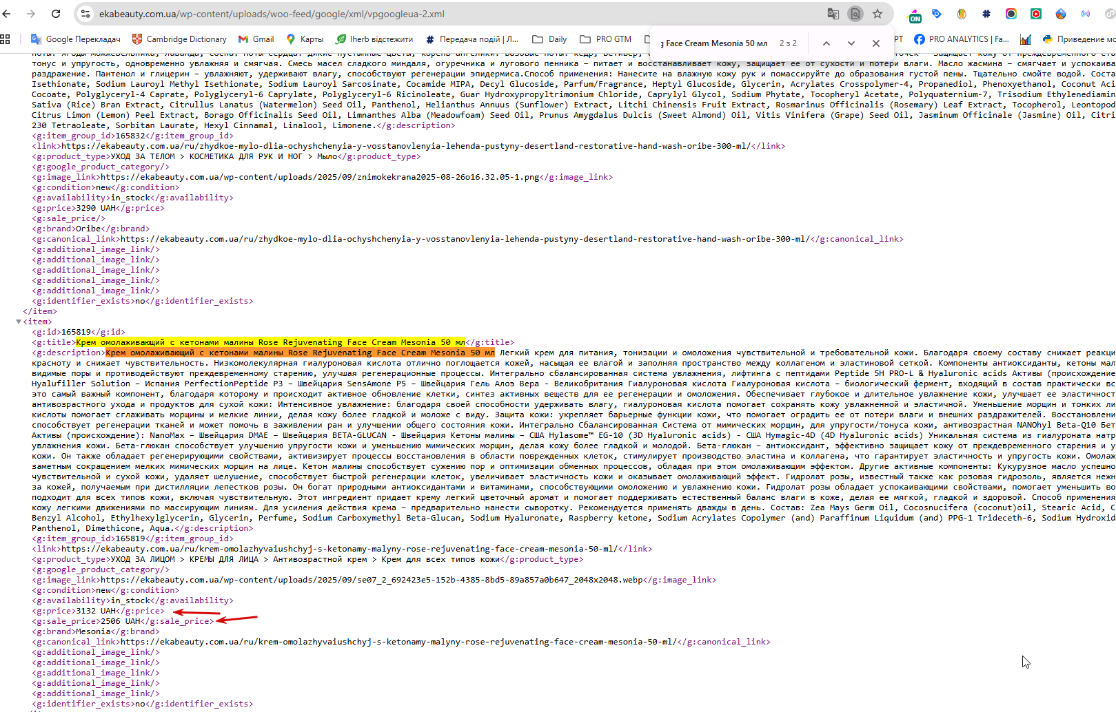
Task: Click the address bar URL
Action: point(272,14)
